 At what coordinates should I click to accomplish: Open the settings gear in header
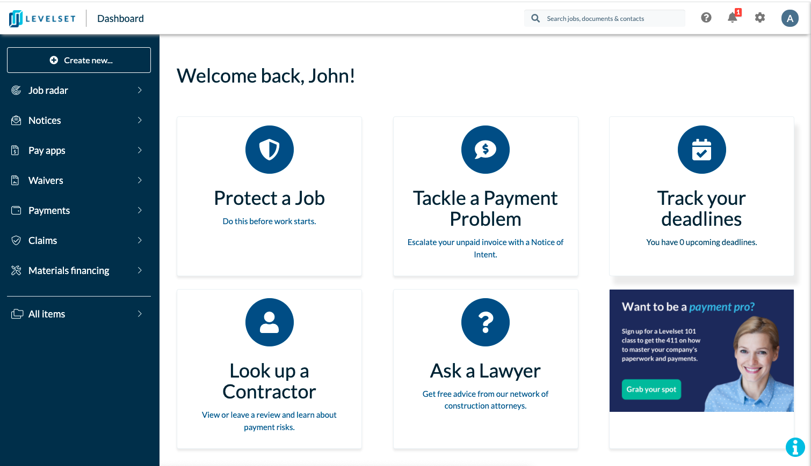pyautogui.click(x=760, y=18)
